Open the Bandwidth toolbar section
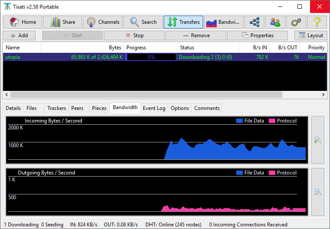 click(223, 22)
